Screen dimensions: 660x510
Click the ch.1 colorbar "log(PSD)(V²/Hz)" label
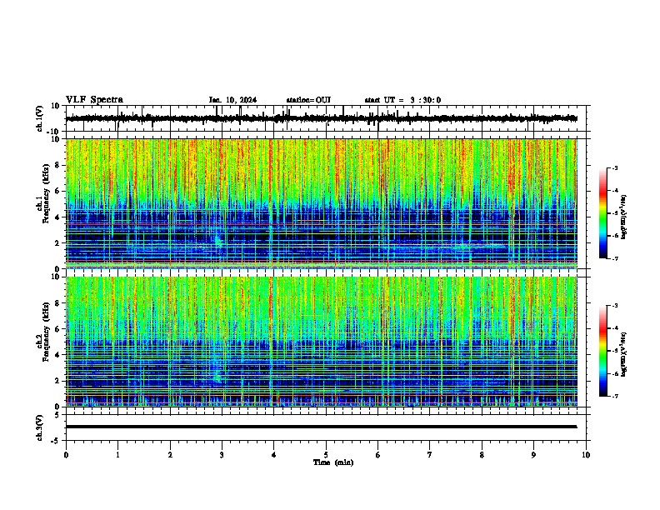624,217
